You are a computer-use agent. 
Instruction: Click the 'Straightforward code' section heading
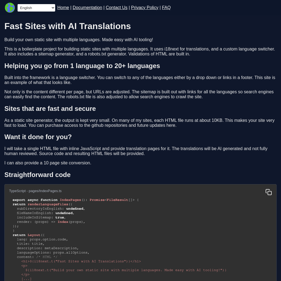coord(37,175)
